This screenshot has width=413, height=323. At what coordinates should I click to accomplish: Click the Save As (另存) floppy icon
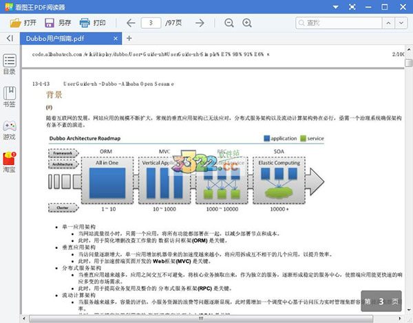[50, 23]
